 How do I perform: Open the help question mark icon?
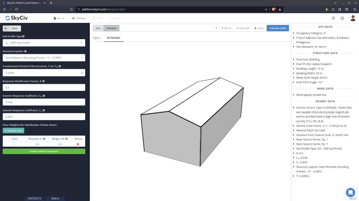click(333, 18)
